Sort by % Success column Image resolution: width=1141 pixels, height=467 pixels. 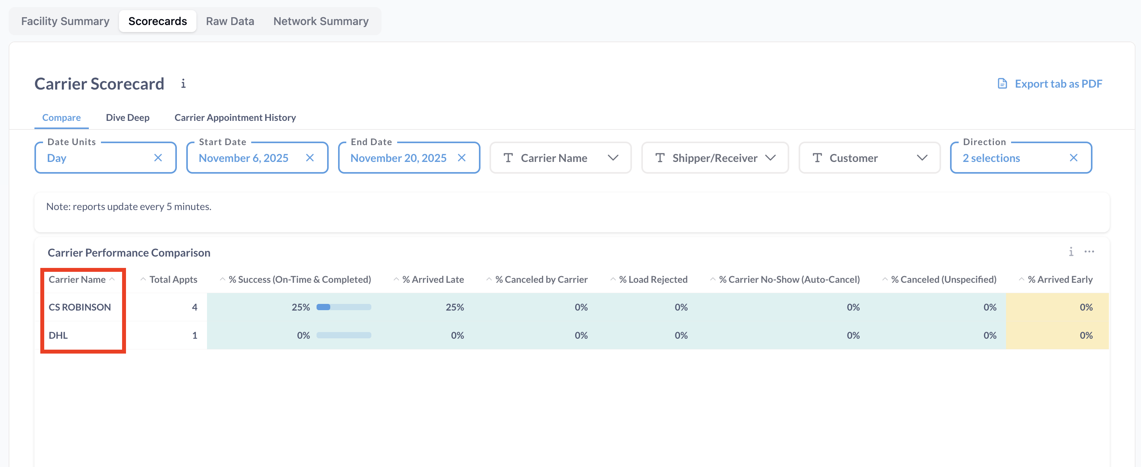[x=295, y=279]
